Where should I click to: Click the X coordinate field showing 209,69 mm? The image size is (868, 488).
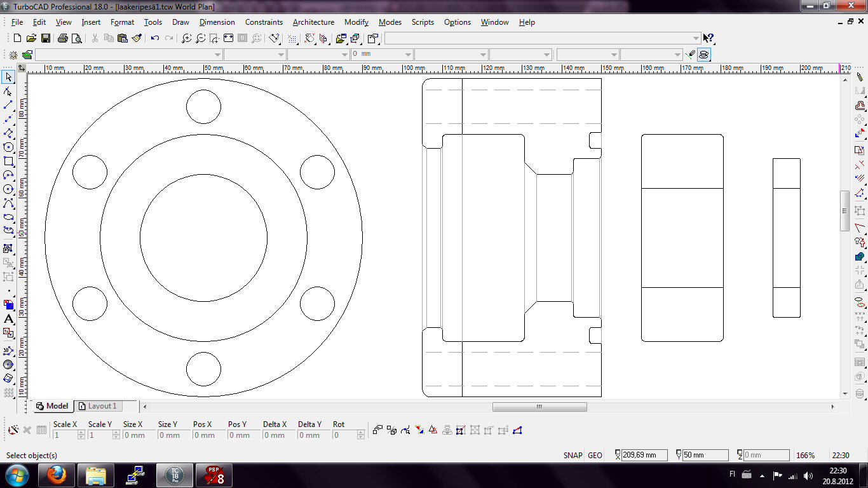point(645,455)
